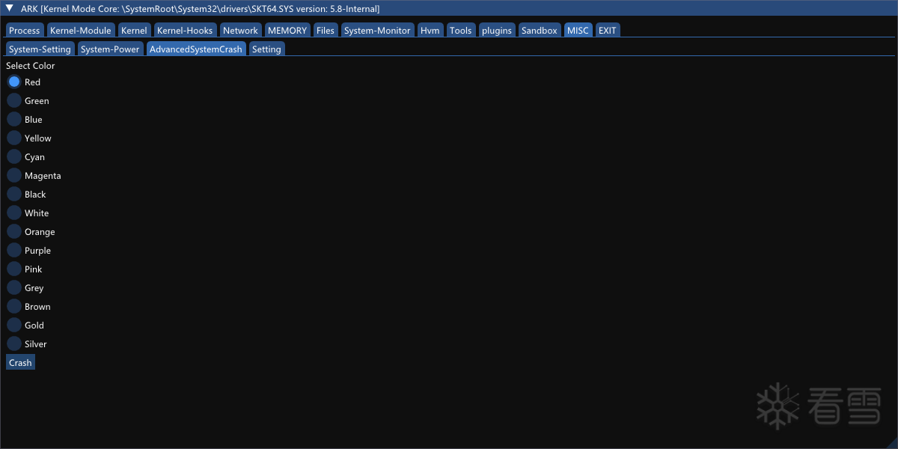Image resolution: width=898 pixels, height=449 pixels.
Task: Open the Hvm tab
Action: (x=430, y=30)
